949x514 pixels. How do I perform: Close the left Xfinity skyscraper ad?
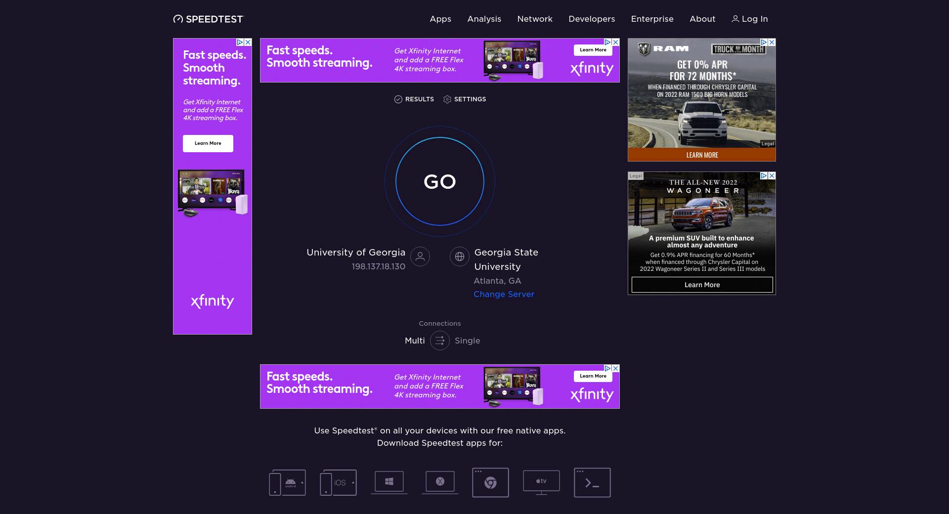pos(248,43)
